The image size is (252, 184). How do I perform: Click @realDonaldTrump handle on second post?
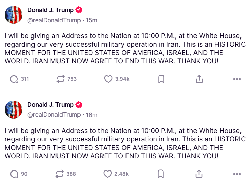(53, 115)
